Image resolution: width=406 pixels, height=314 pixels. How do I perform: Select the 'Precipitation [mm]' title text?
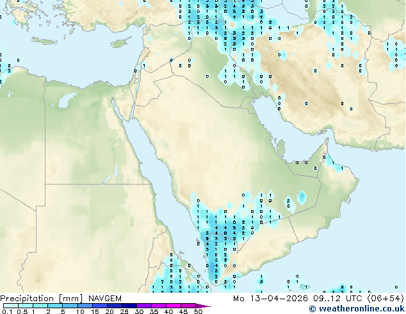click(42, 299)
